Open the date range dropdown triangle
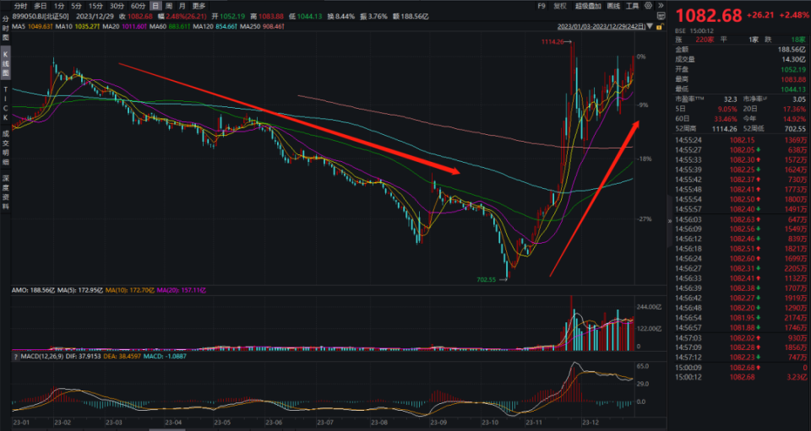Image resolution: width=811 pixels, height=431 pixels. [x=650, y=26]
